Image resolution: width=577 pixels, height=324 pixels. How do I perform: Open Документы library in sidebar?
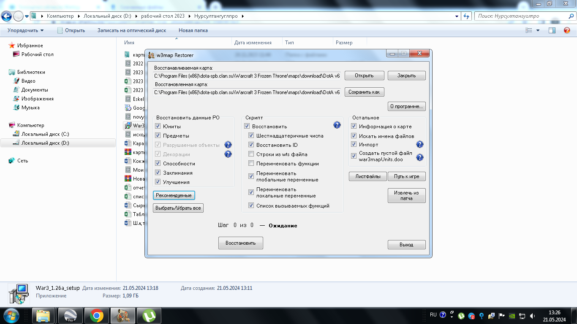35,90
